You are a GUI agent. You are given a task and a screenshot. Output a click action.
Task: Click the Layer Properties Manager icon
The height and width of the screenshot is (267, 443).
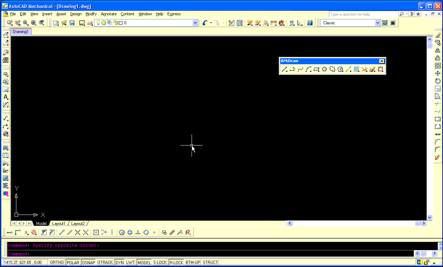coord(90,23)
